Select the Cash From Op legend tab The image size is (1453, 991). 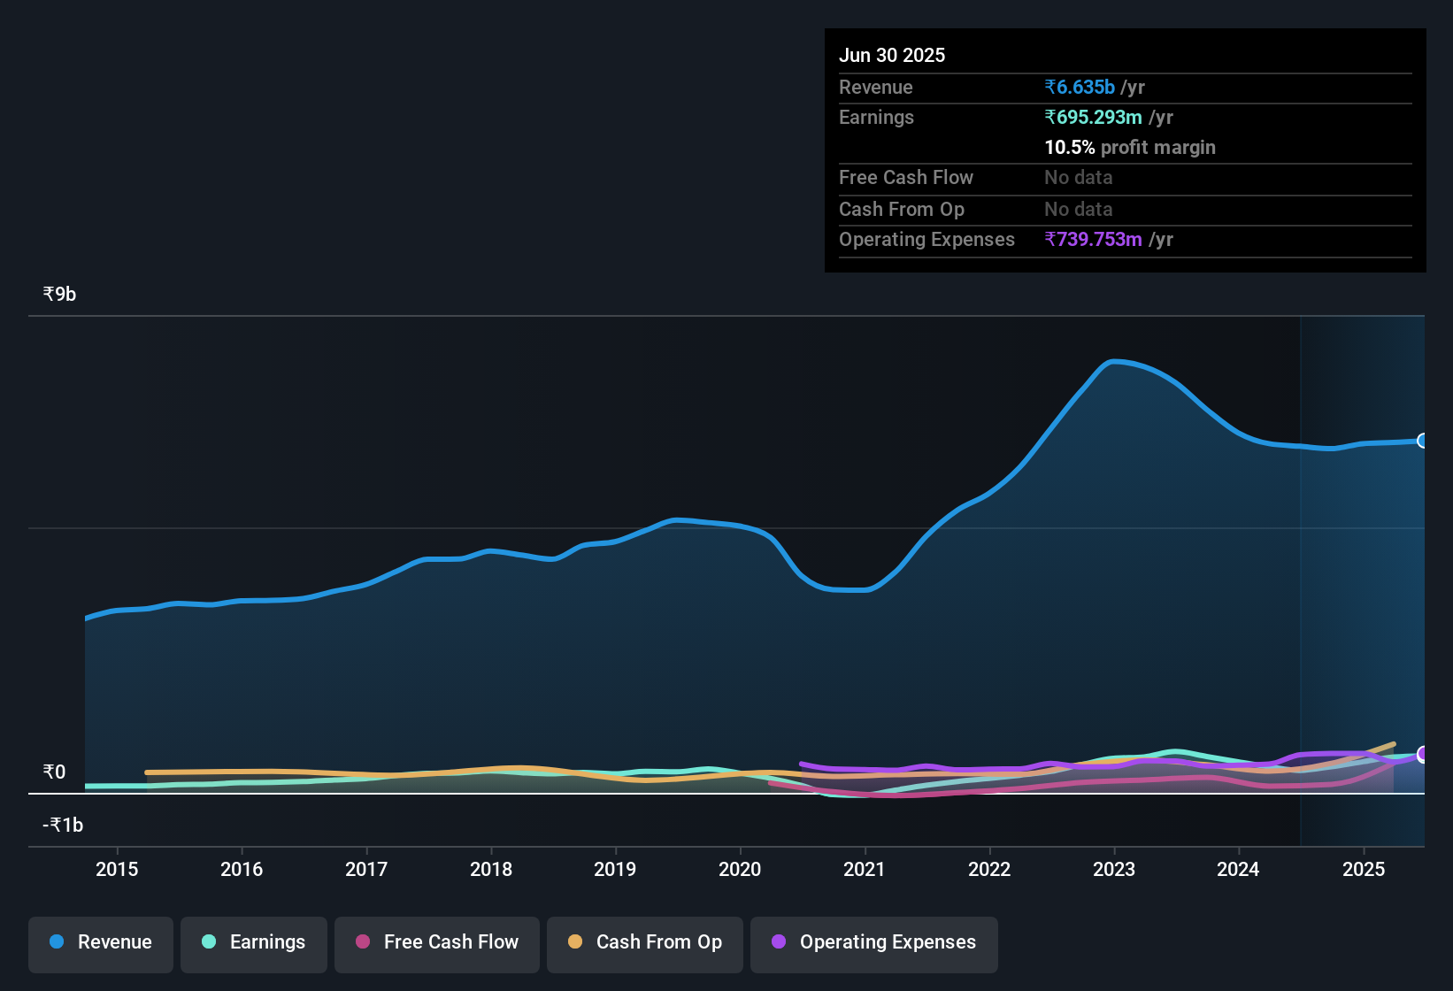point(644,942)
